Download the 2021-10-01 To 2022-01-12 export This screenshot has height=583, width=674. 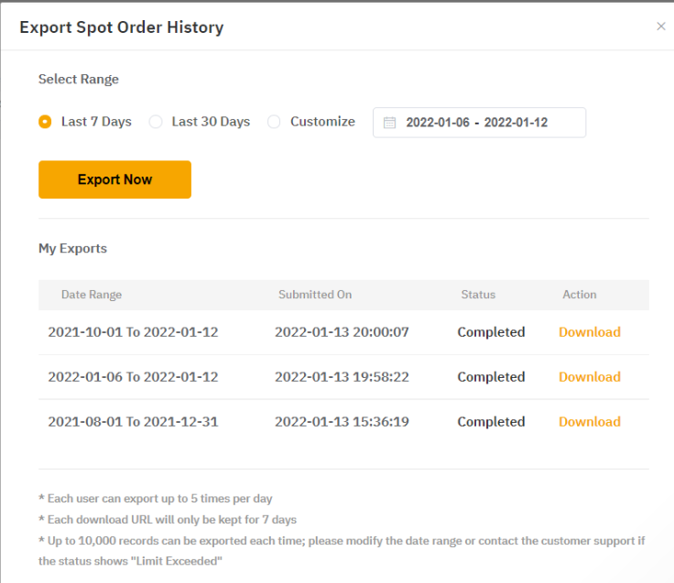(589, 332)
